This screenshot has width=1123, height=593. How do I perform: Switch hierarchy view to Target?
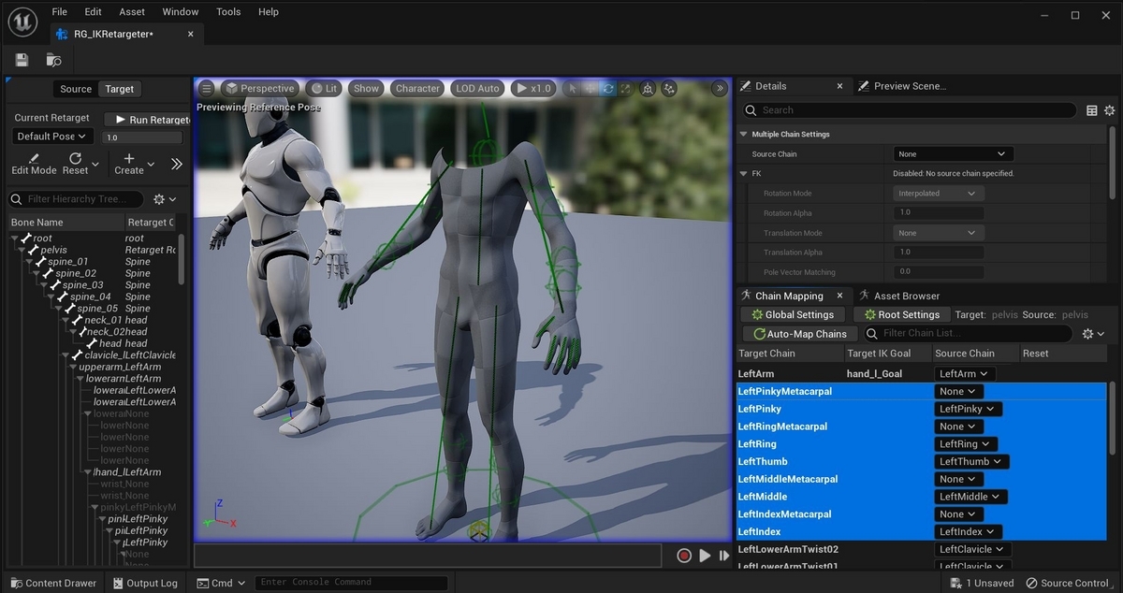120,89
